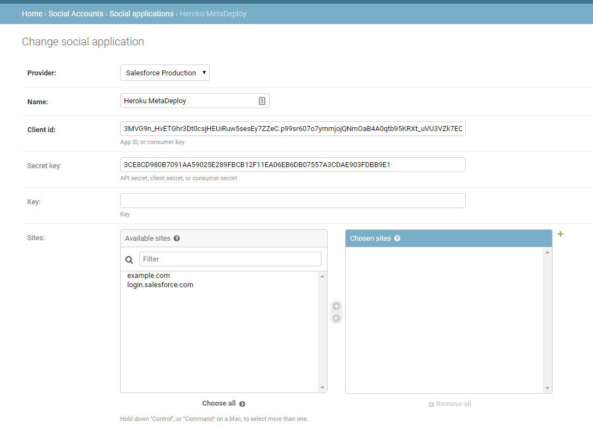Select login.salesforce.com in Available sites

point(160,284)
